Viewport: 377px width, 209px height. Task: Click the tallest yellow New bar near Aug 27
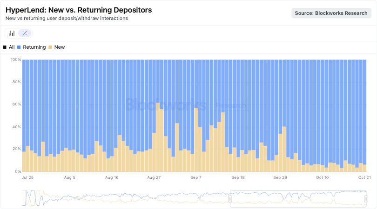pos(158,137)
